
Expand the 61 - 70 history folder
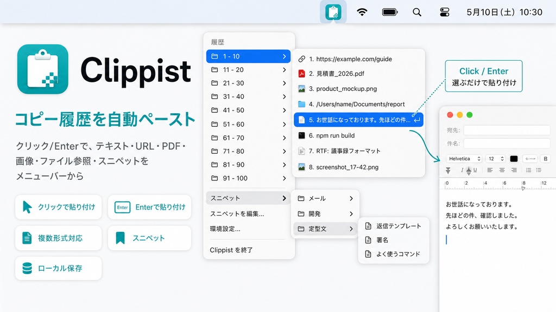[248, 138]
